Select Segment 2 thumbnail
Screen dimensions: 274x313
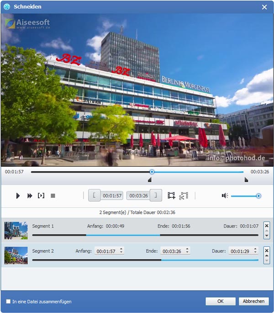coord(16,255)
